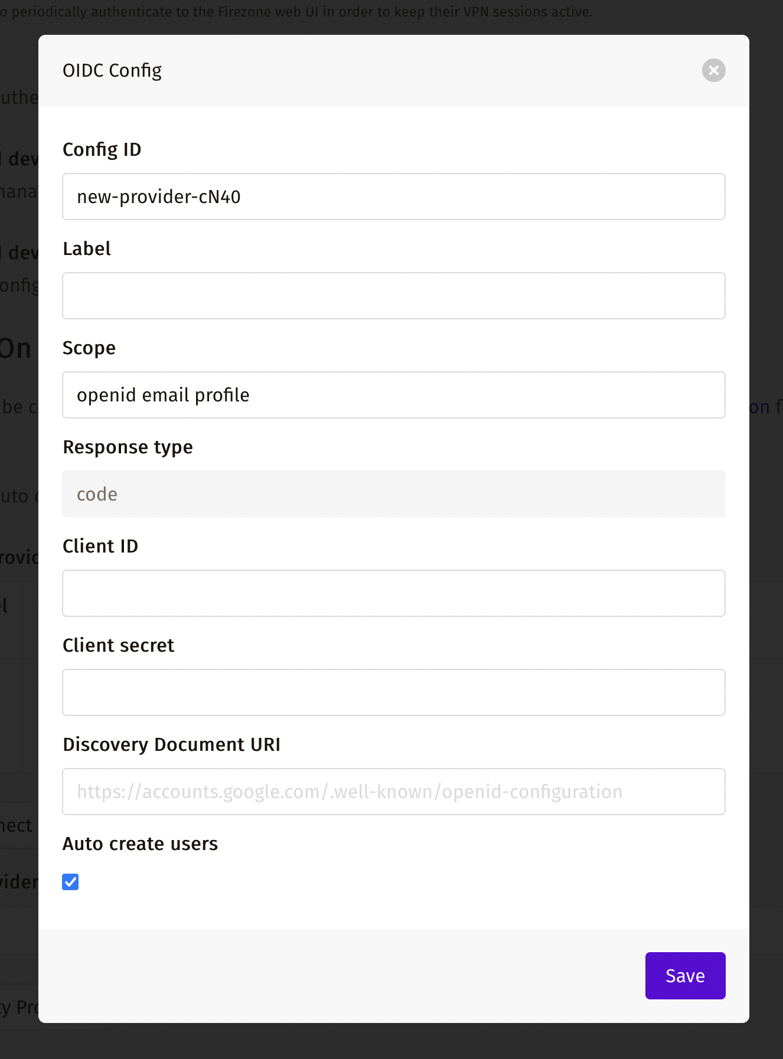Focus the Config ID field containing new-provider-cN40
The width and height of the screenshot is (783, 1059).
394,197
